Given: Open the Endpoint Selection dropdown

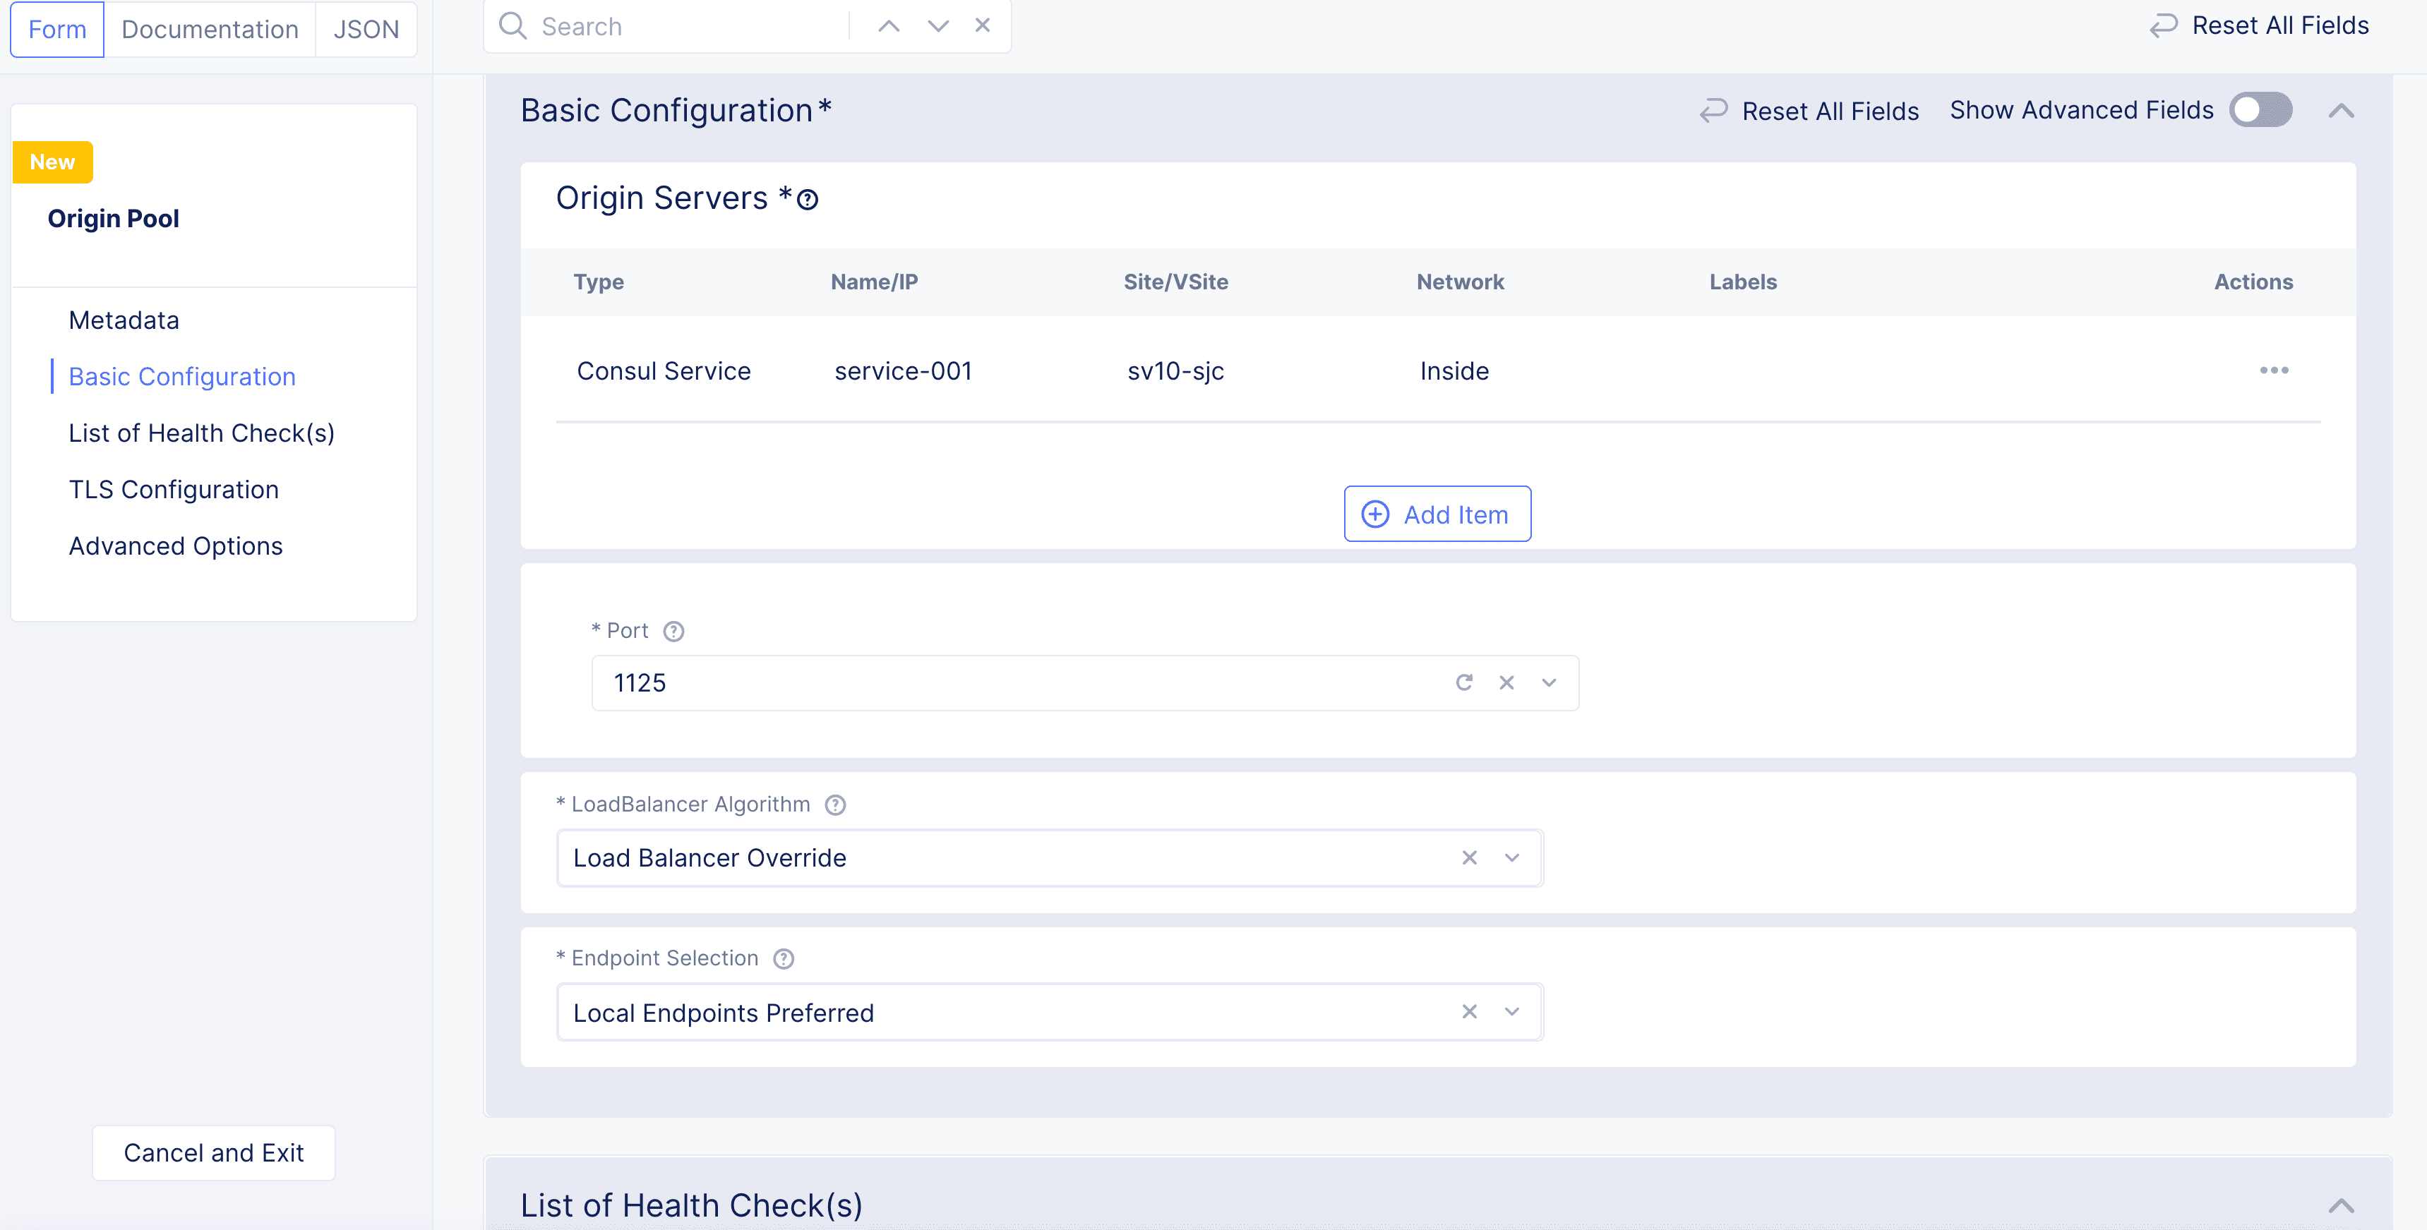Looking at the screenshot, I should tap(1512, 1011).
